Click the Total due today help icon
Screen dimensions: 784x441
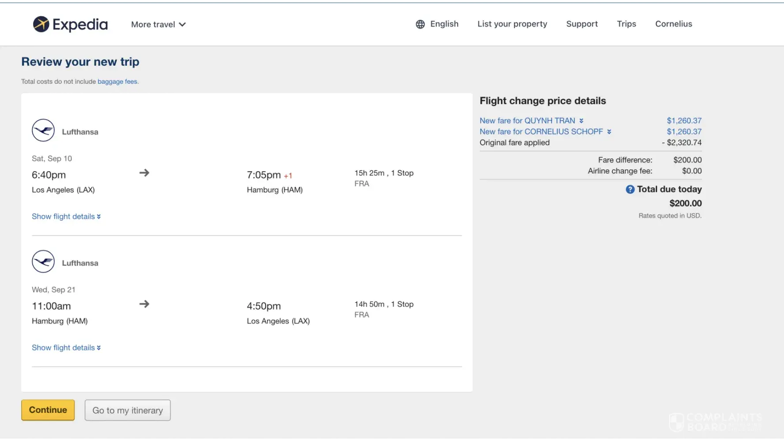(x=630, y=189)
